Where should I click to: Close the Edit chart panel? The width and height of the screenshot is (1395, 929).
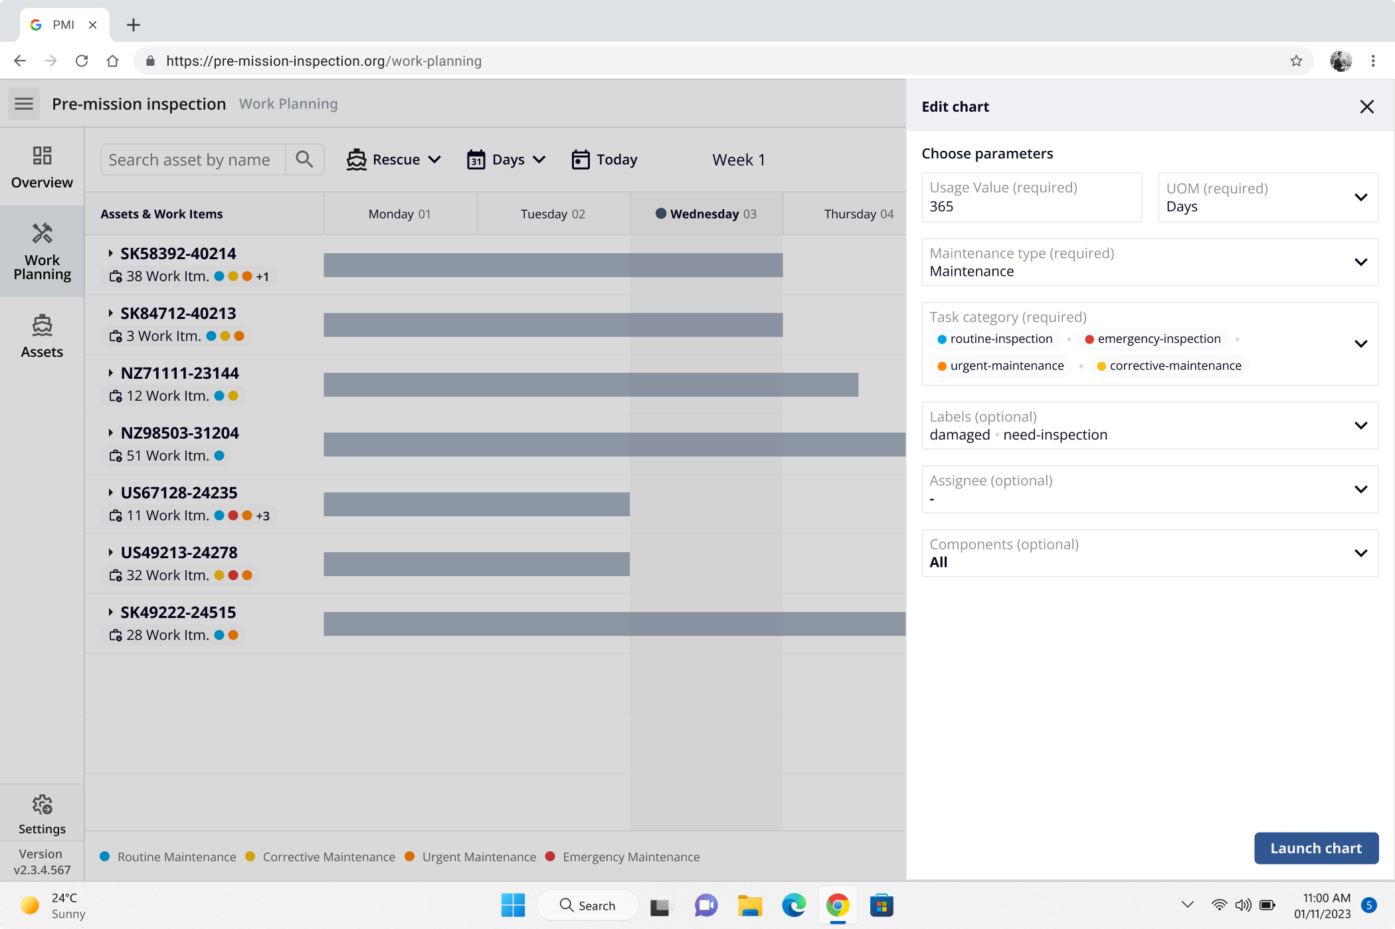1366,107
